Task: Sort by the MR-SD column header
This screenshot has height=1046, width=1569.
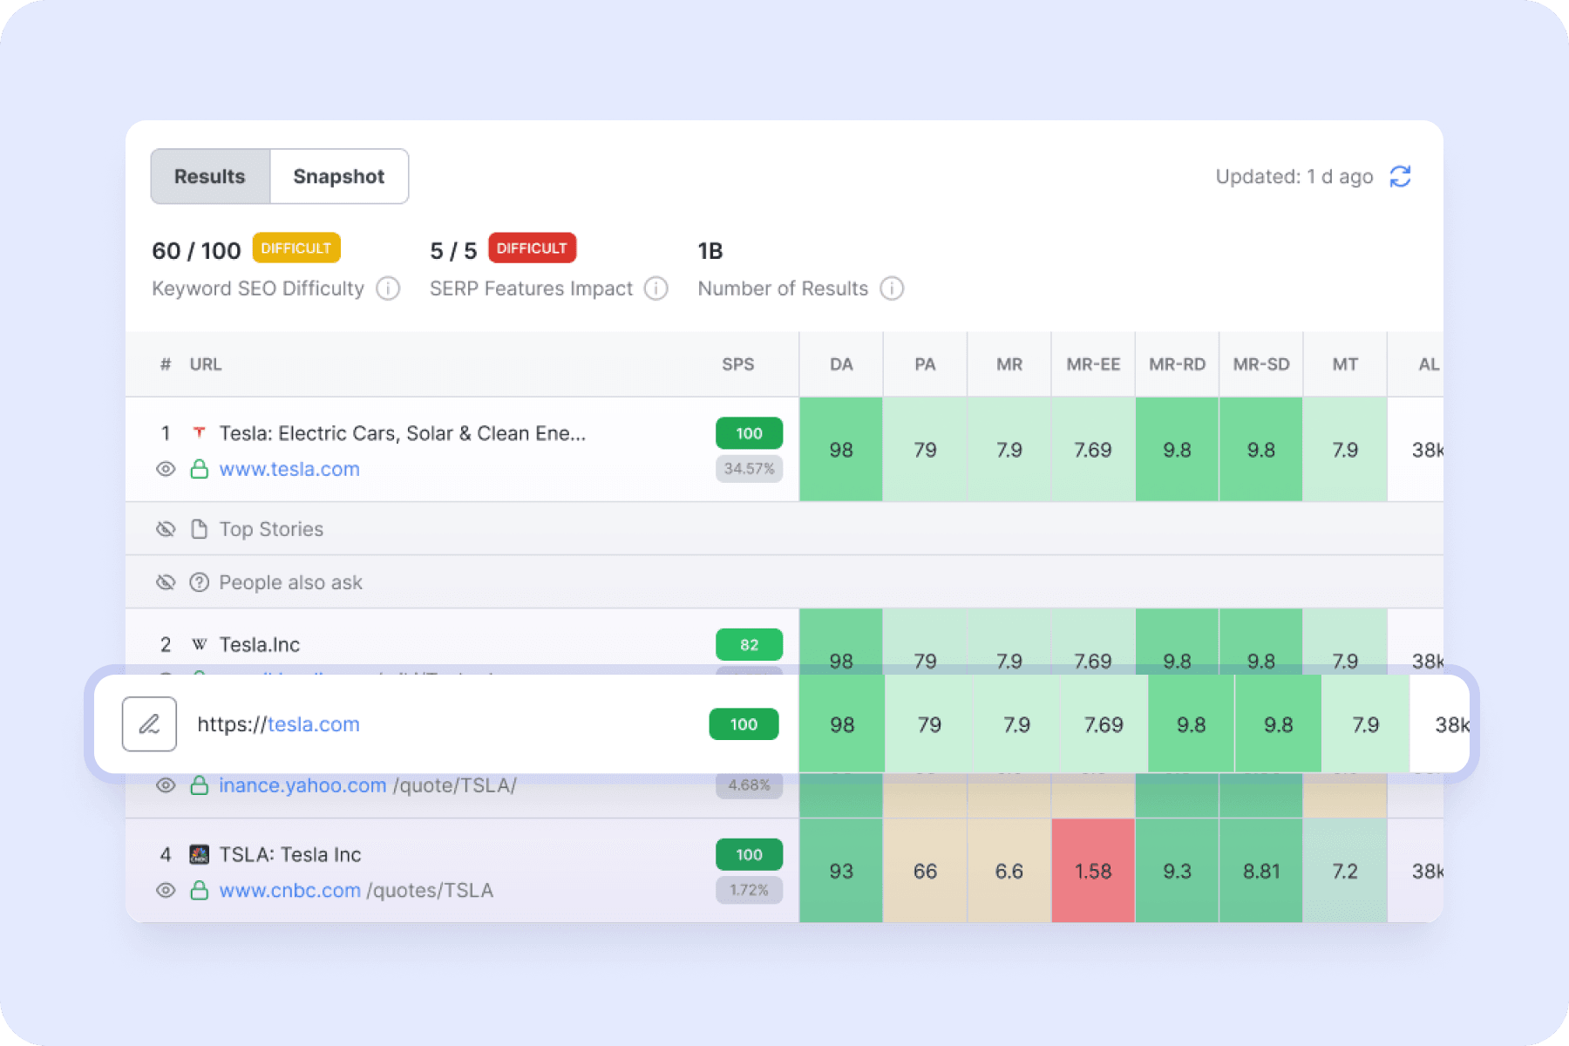Action: [1261, 364]
